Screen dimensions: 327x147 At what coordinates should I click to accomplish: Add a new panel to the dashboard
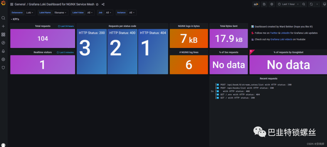coord(256,4)
